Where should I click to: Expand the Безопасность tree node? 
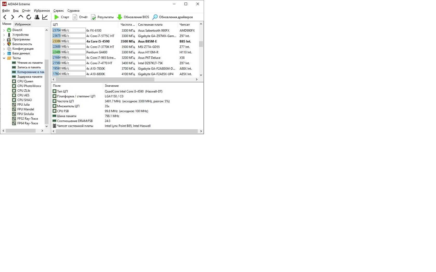(x=4, y=44)
